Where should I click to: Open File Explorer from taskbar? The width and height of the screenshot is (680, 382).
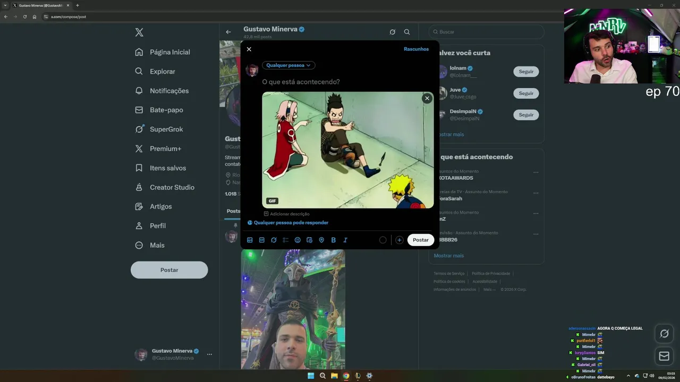coord(334,376)
